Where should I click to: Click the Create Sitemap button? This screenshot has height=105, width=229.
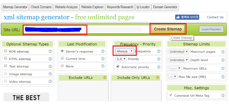(x=168, y=29)
